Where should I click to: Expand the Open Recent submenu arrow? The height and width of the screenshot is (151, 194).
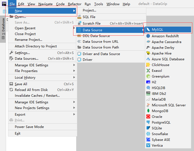(x=74, y=28)
